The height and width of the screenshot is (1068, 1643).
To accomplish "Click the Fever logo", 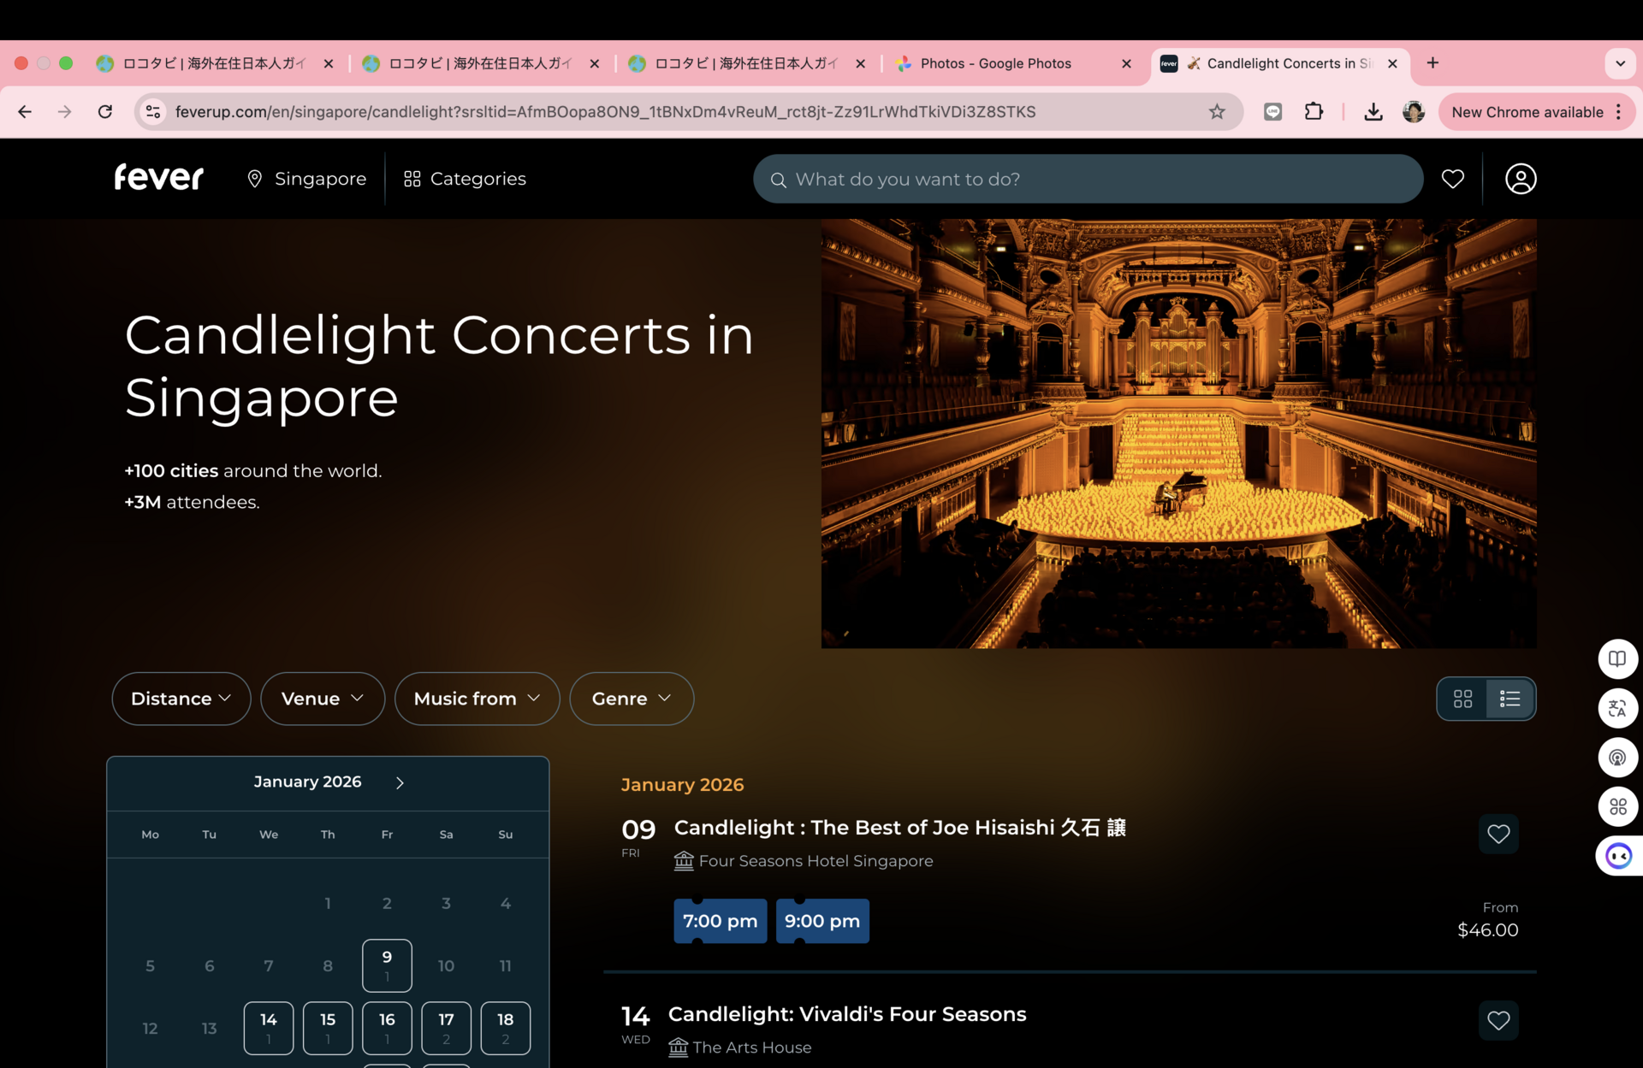I will coord(159,178).
